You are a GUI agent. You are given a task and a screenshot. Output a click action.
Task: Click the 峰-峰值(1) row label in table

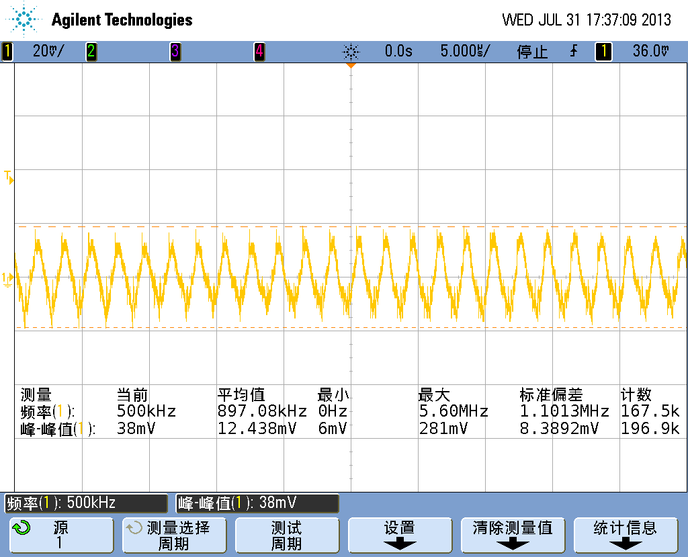58,429
